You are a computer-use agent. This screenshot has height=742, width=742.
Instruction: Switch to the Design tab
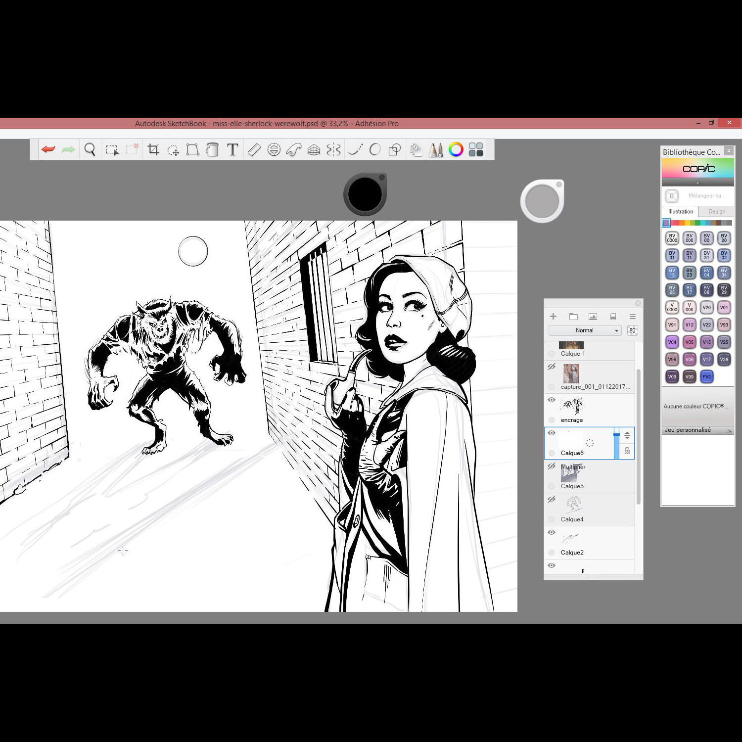tap(717, 211)
